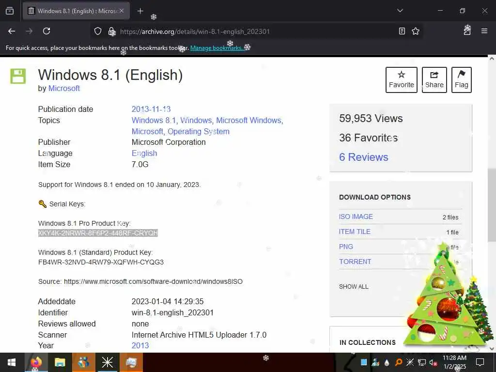
Task: Favorite this item
Action: pos(402,80)
